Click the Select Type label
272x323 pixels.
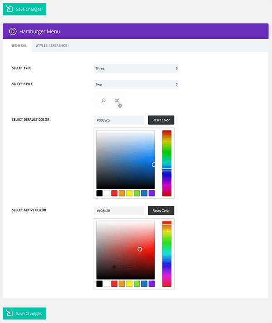[21, 68]
